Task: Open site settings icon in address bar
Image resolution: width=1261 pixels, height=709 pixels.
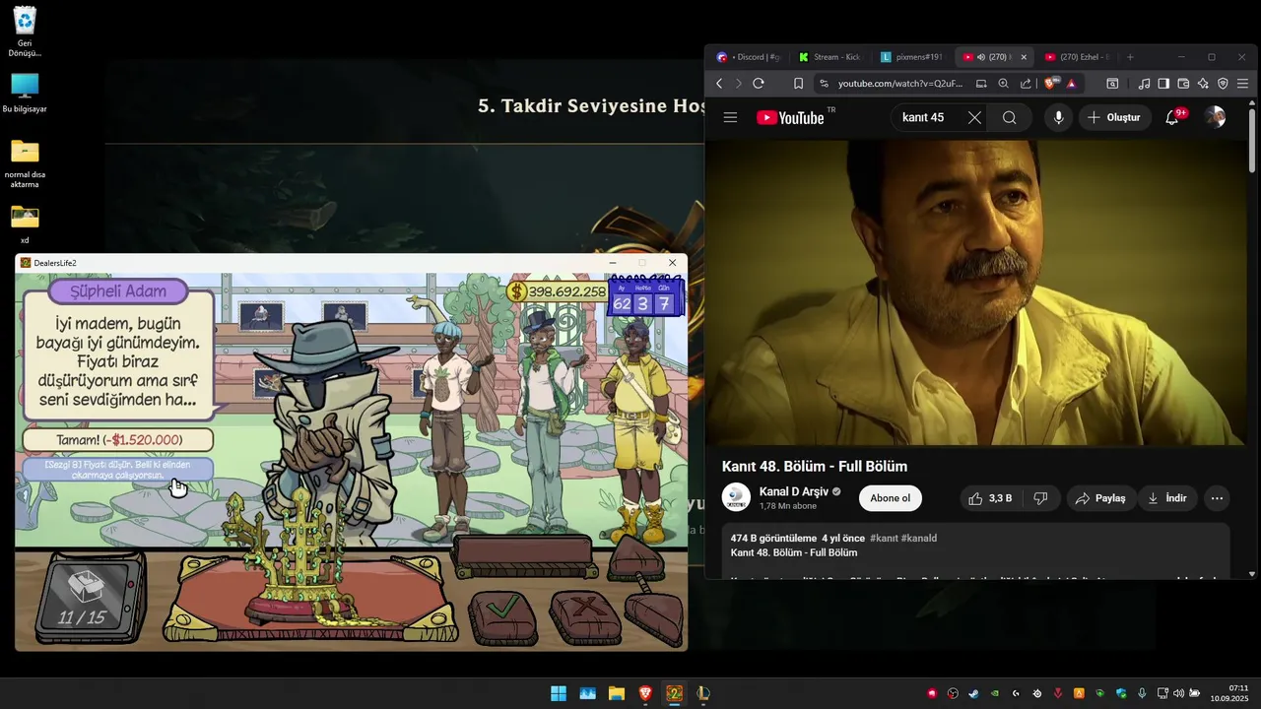Action: pos(824,84)
